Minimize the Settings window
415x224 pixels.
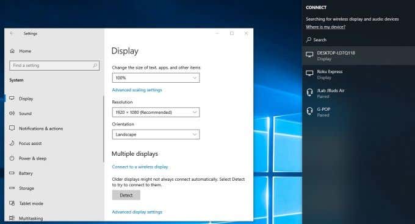coord(217,33)
